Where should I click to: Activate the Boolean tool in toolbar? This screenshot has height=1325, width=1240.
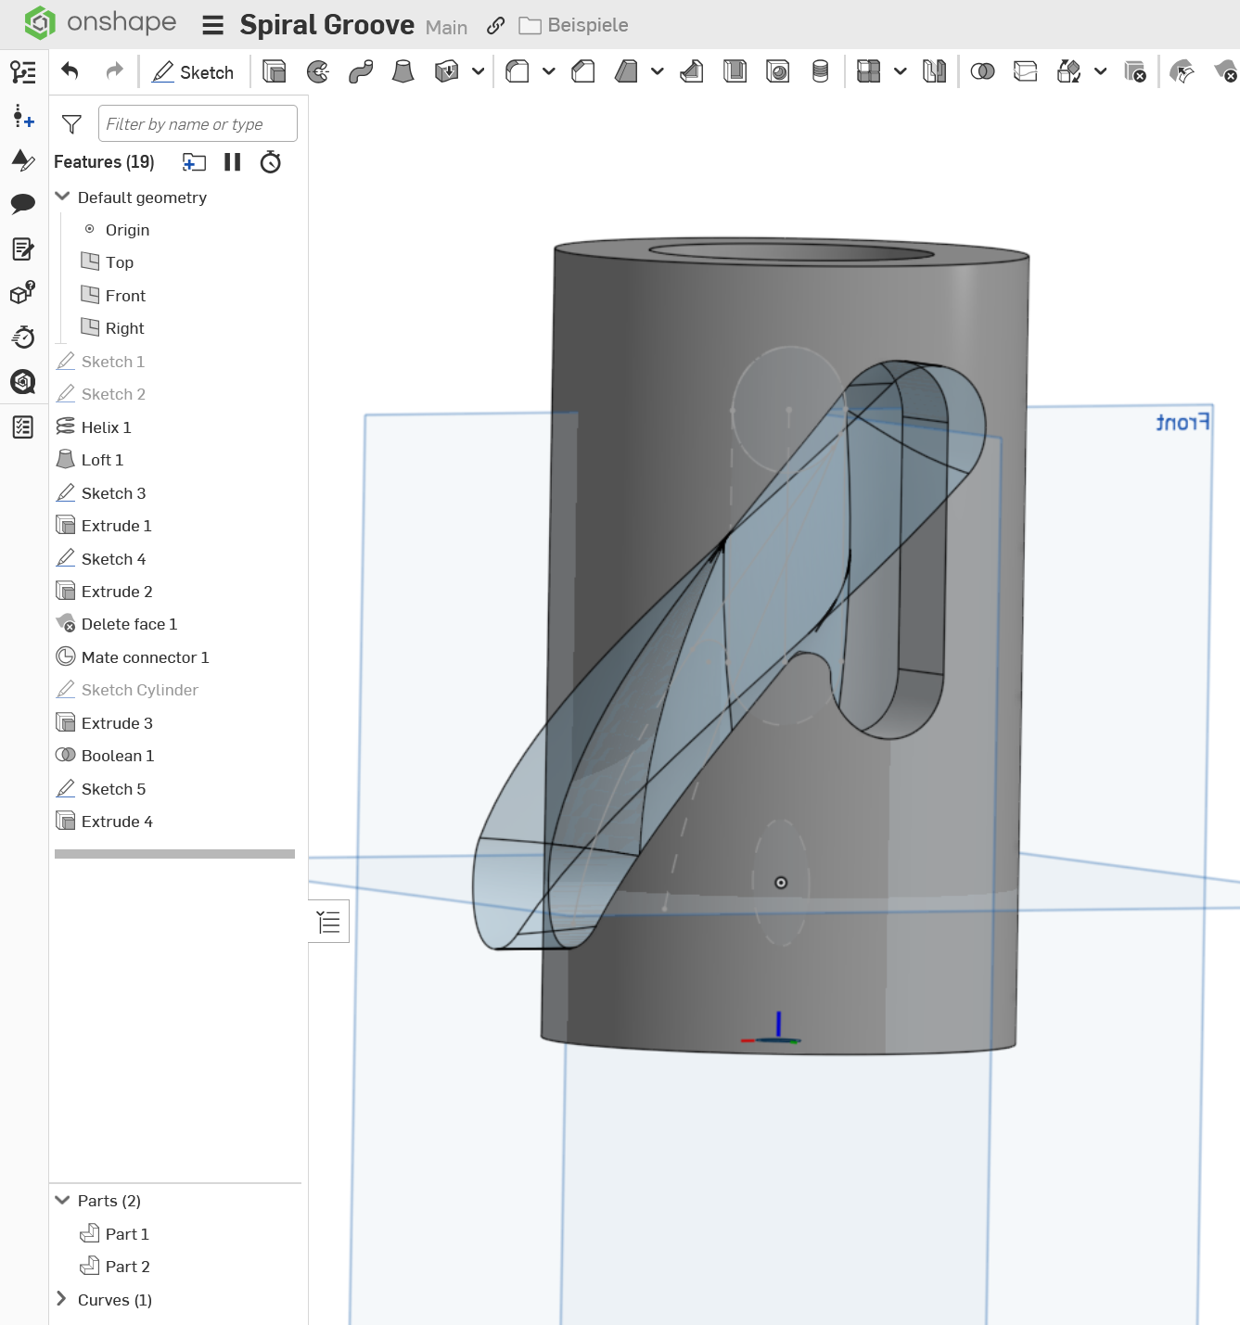[x=982, y=71]
